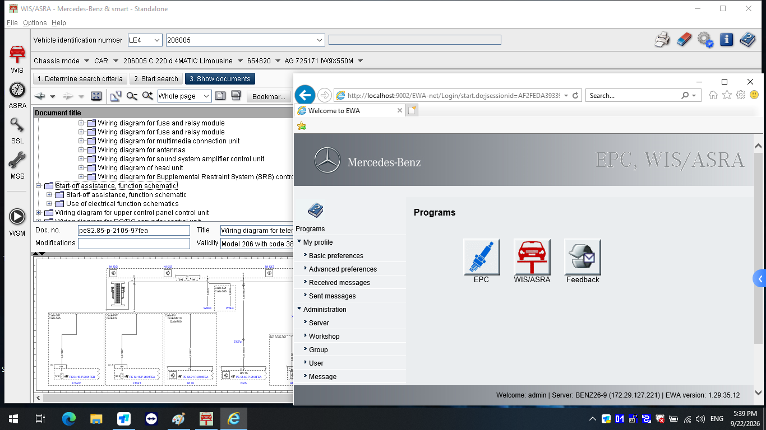Click the blue information icon
Screen dimensions: 766x430
coord(727,40)
